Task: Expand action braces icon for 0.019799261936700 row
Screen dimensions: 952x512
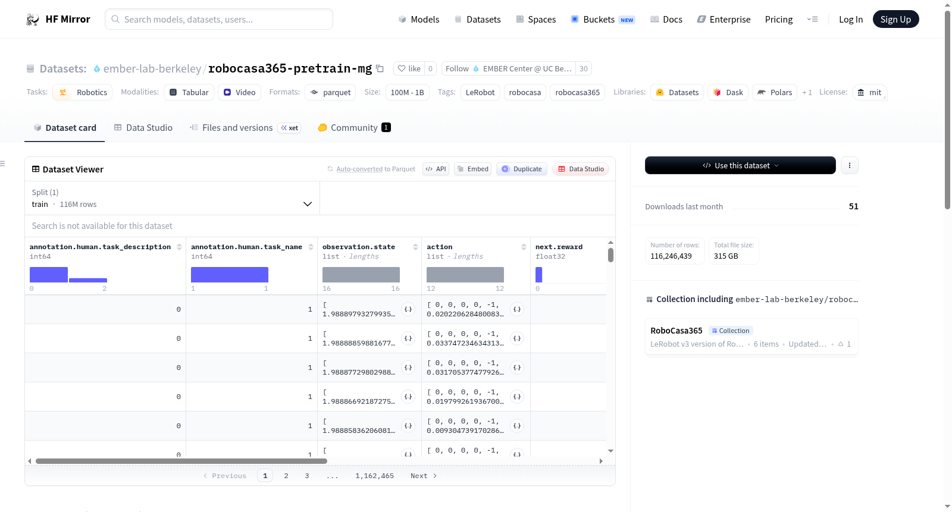Action: 517,397
